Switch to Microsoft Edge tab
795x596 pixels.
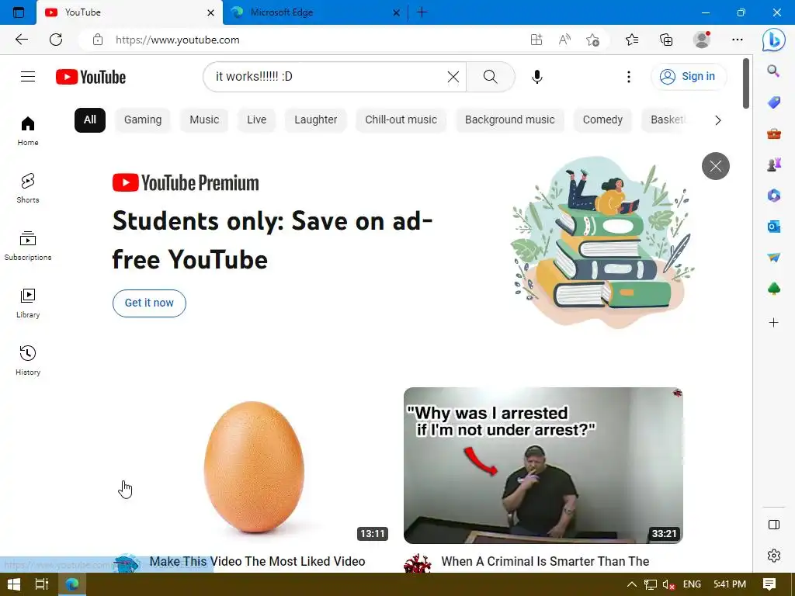coord(315,12)
